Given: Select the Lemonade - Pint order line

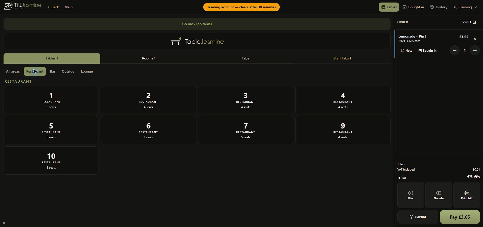Looking at the screenshot, I should (439, 44).
